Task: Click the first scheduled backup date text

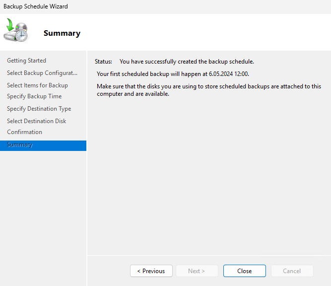Action: coord(173,74)
